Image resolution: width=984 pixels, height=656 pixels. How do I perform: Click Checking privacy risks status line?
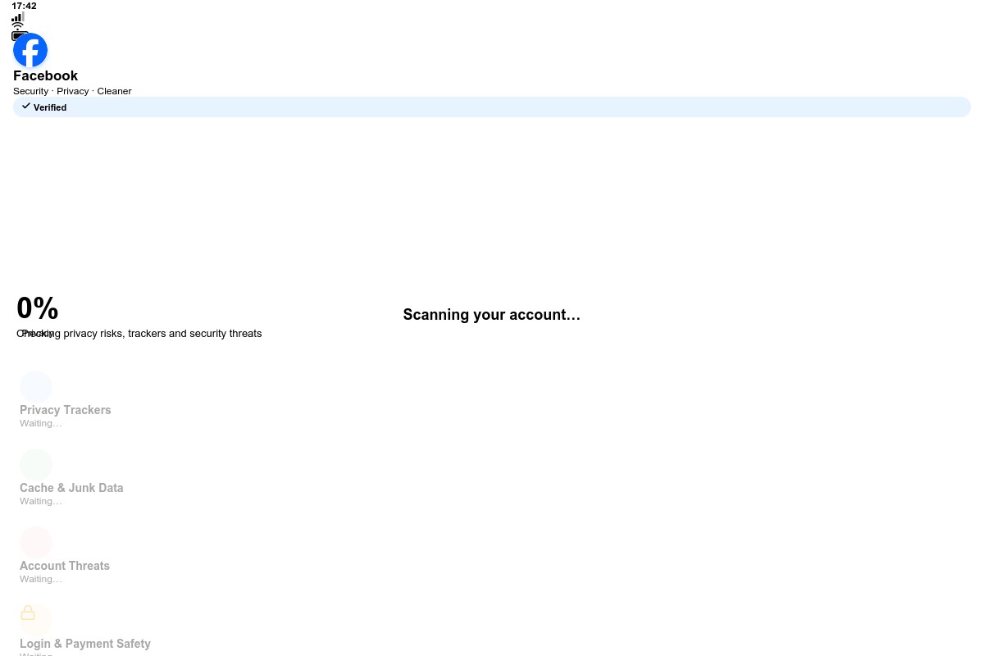[139, 334]
